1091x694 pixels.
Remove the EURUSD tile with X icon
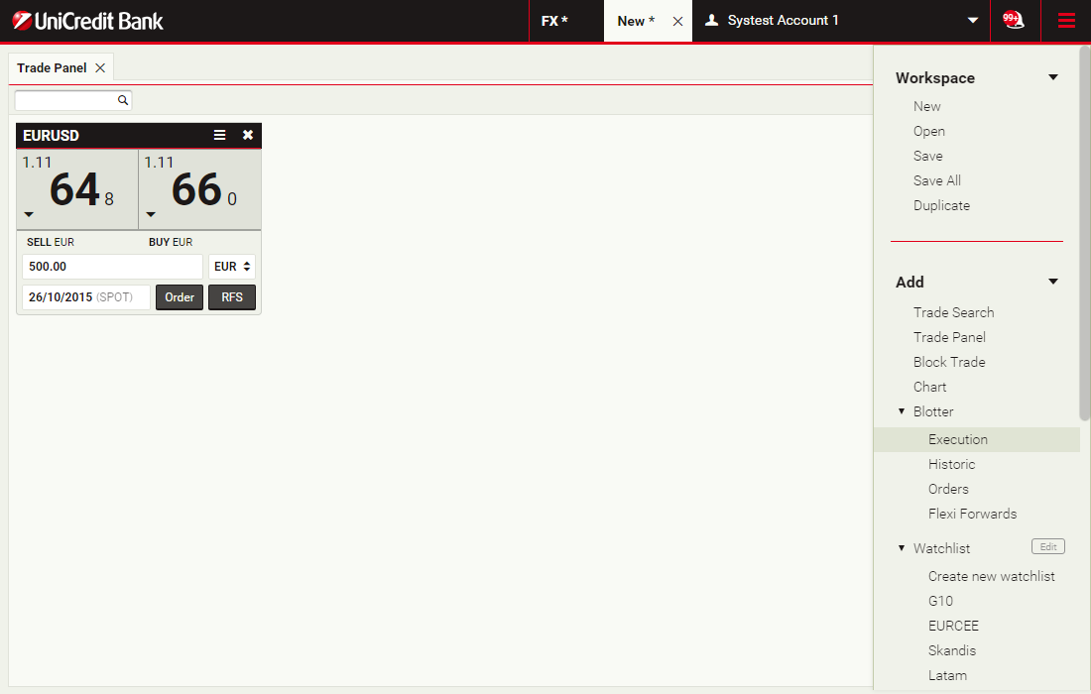click(x=248, y=136)
